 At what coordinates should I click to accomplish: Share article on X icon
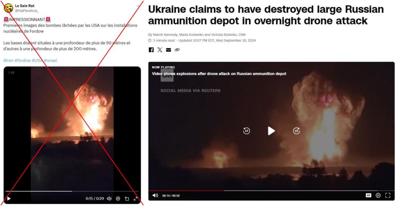[x=160, y=50]
